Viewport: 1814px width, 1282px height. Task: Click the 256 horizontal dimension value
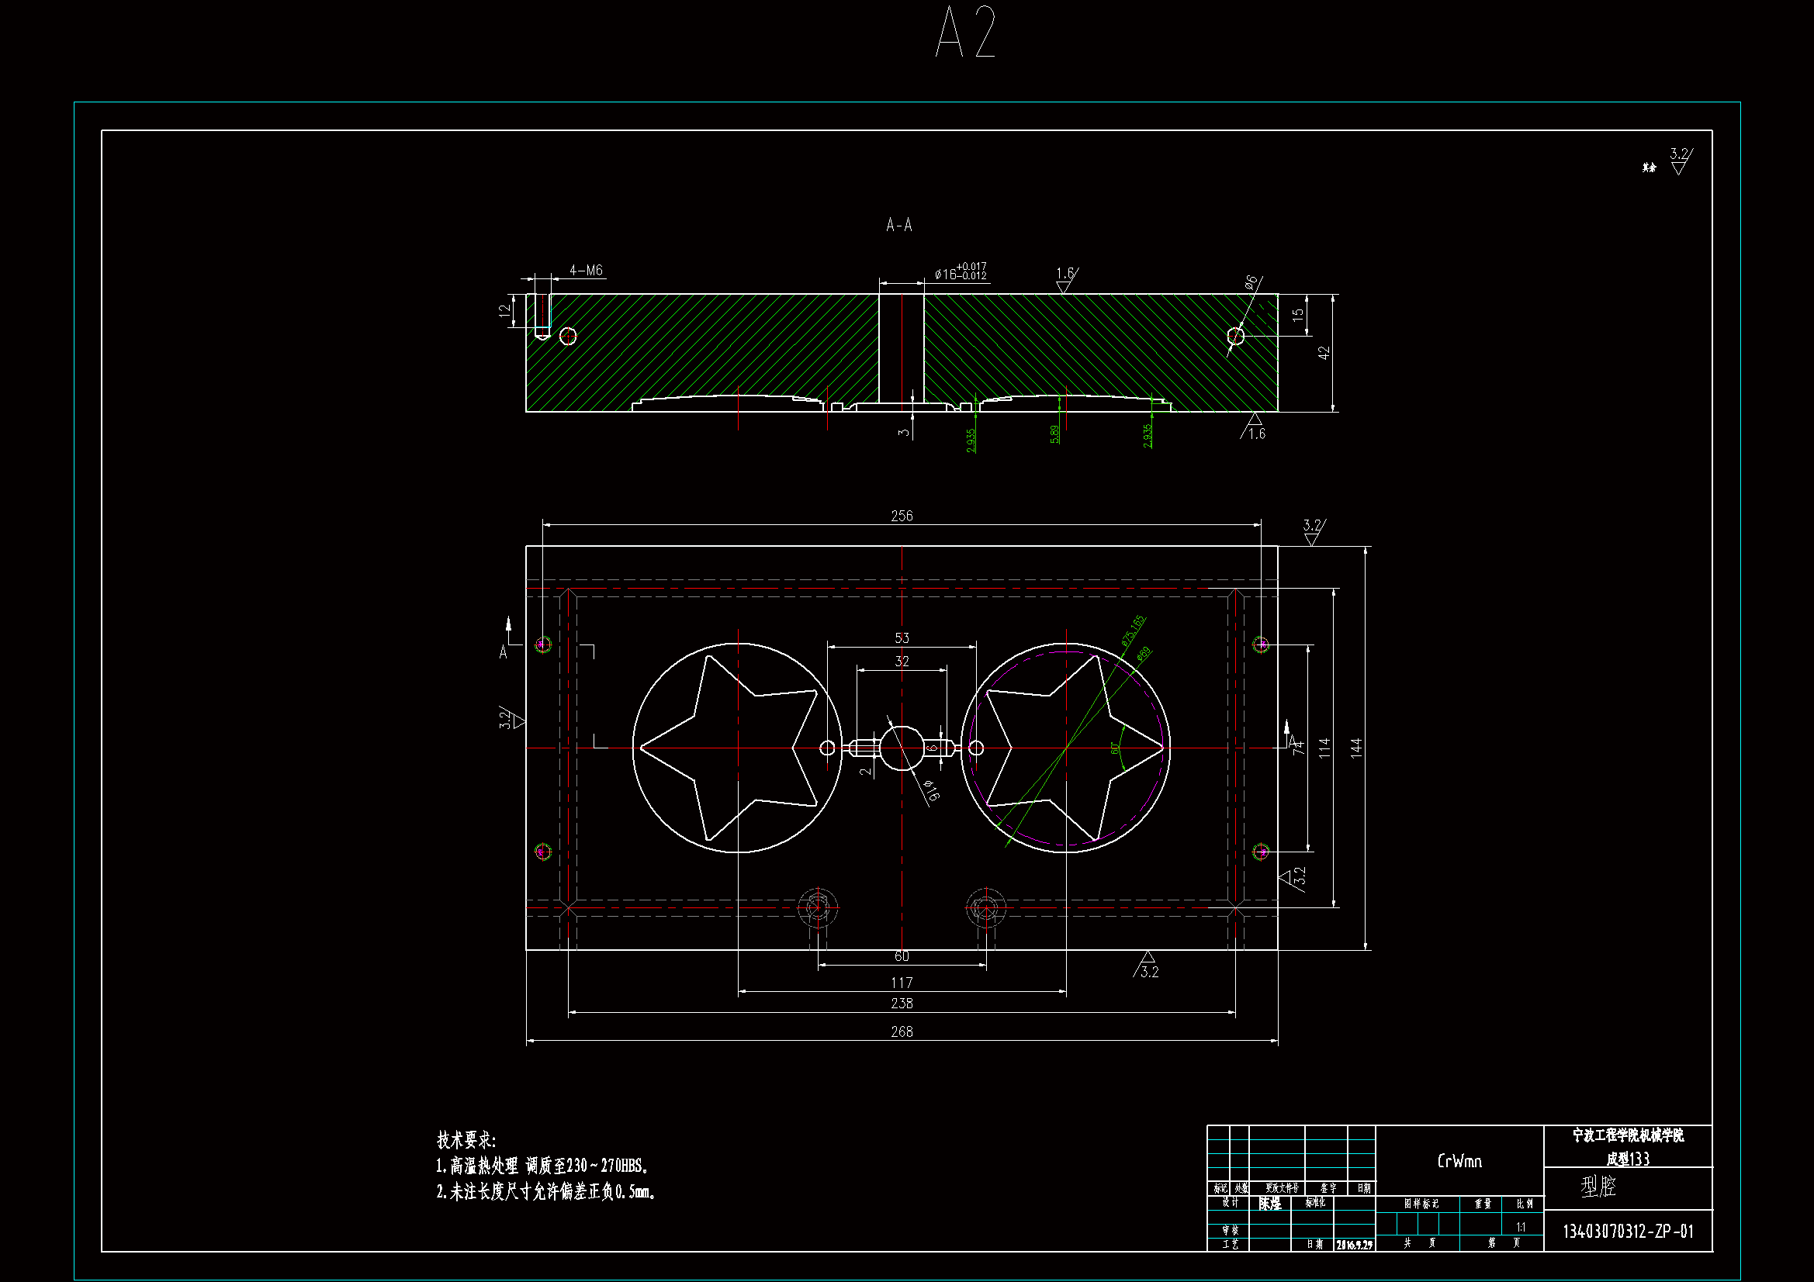coord(902,516)
